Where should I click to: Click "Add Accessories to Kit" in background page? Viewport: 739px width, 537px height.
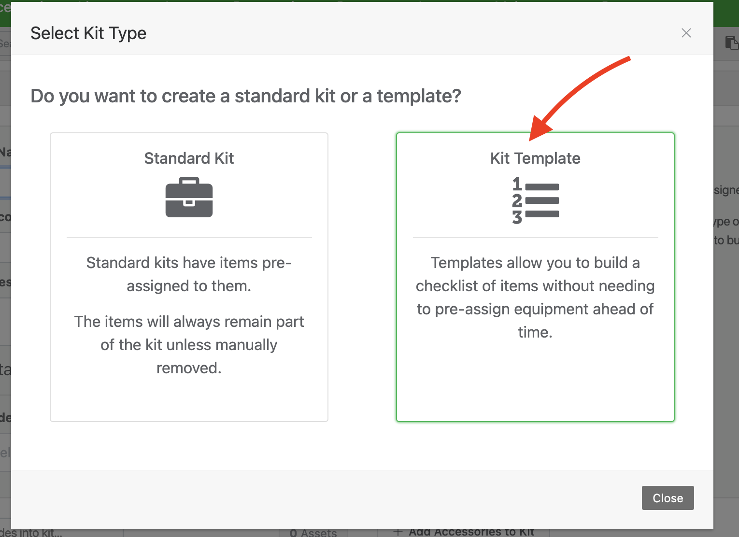[464, 532]
